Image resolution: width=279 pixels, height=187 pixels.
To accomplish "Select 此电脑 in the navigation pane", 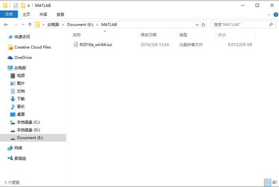I will click(20, 68).
